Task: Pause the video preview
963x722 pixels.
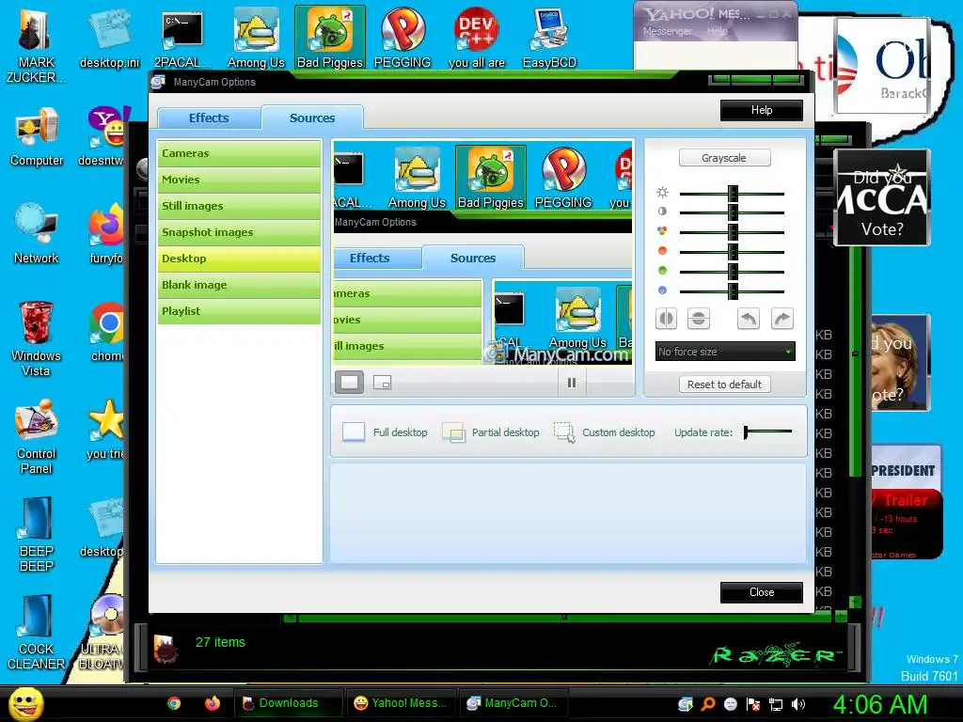Action: point(572,384)
